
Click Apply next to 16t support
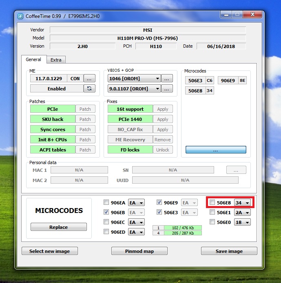(163, 109)
